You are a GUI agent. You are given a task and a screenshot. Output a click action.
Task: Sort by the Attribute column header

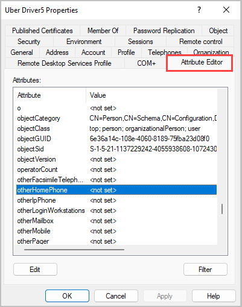click(x=49, y=95)
